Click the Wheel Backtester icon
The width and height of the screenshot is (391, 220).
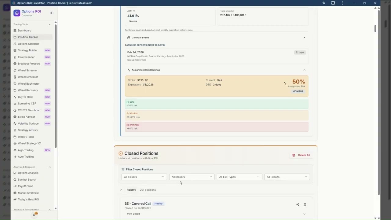tap(15, 84)
